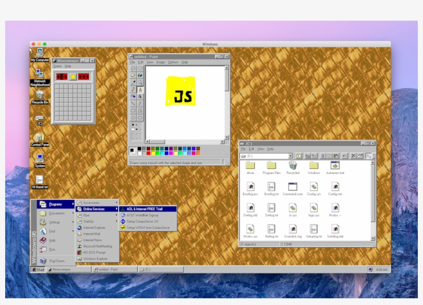Select the Text tool in Paint

pyautogui.click(x=140, y=97)
